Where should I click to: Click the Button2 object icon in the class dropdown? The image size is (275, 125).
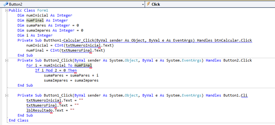pyautogui.click(x=5, y=4)
